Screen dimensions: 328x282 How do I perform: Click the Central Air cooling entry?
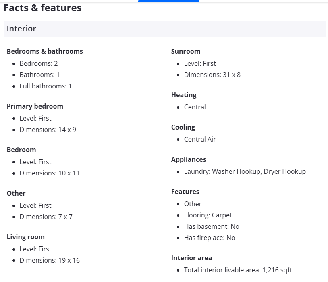pyautogui.click(x=200, y=139)
